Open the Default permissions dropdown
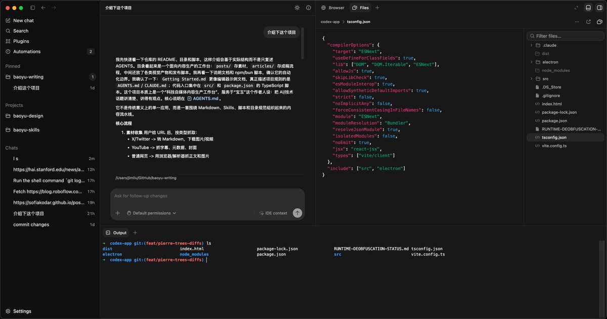Viewport: 607px width, 319px height. click(x=151, y=213)
